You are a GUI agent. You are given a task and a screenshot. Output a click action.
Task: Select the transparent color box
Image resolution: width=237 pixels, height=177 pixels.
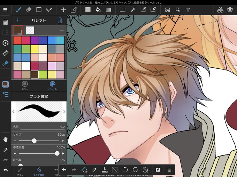(x=30, y=31)
